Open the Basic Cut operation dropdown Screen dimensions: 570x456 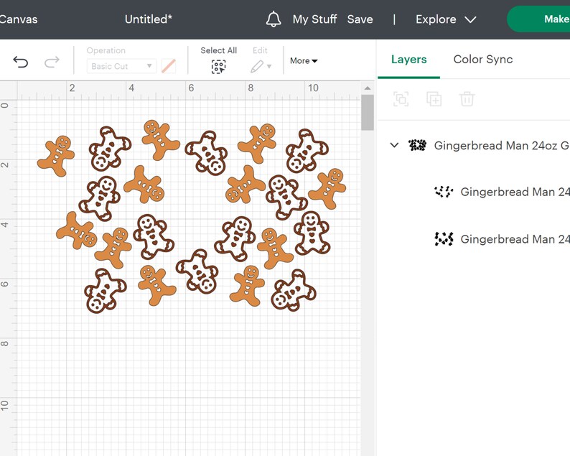pyautogui.click(x=121, y=66)
